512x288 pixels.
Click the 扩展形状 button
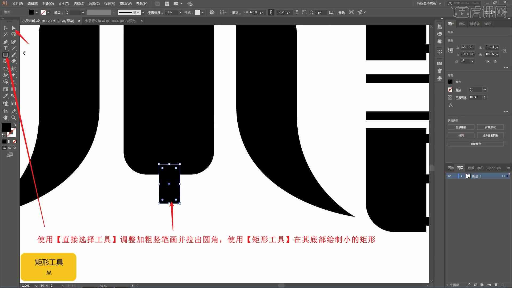[490, 127]
